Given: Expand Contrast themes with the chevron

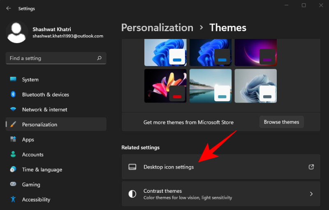Looking at the screenshot, I should [311, 194].
